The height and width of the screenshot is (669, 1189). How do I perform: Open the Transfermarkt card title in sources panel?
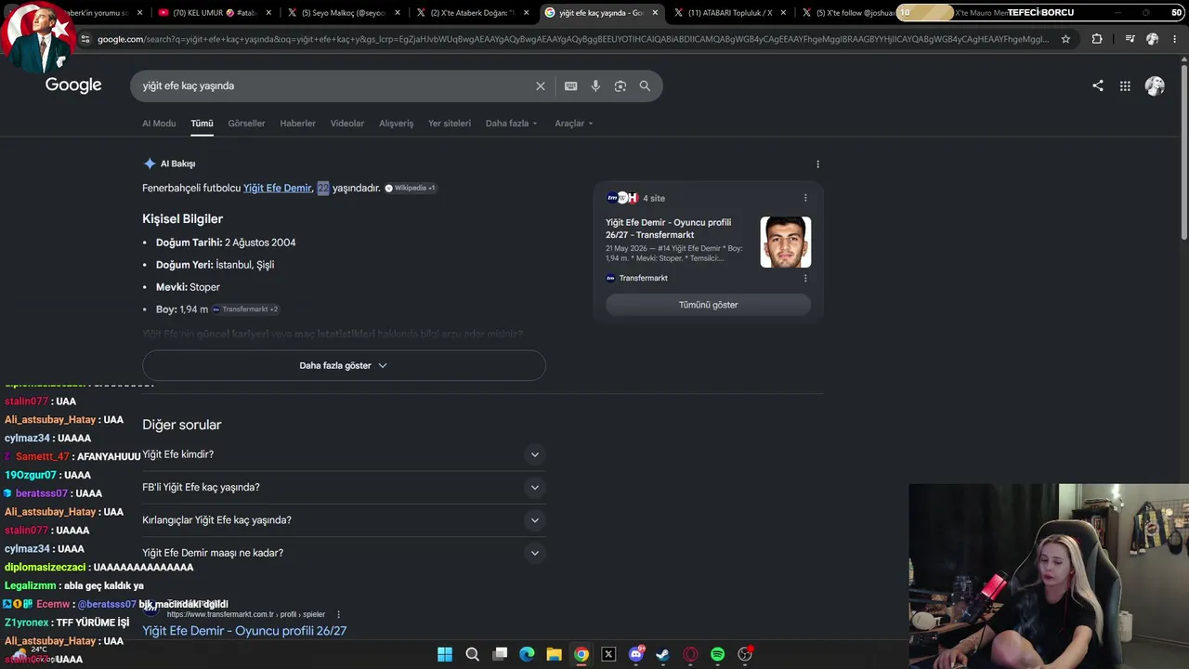pyautogui.click(x=669, y=229)
